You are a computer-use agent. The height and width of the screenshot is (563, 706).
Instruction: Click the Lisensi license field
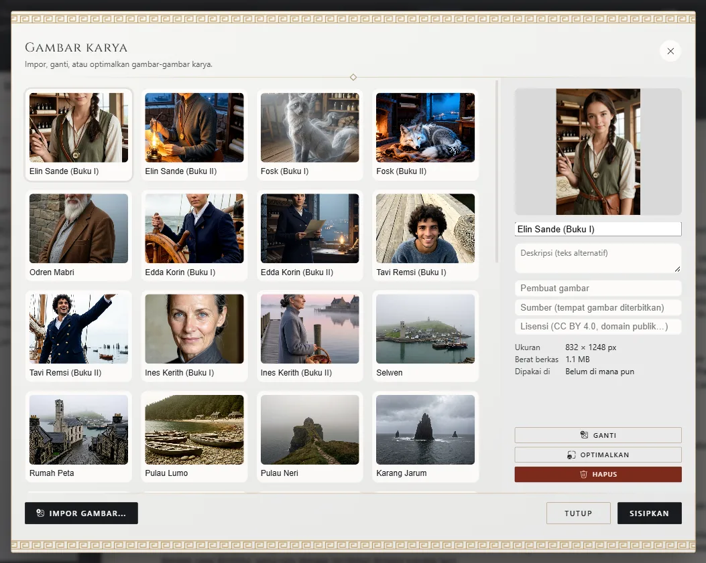(598, 327)
